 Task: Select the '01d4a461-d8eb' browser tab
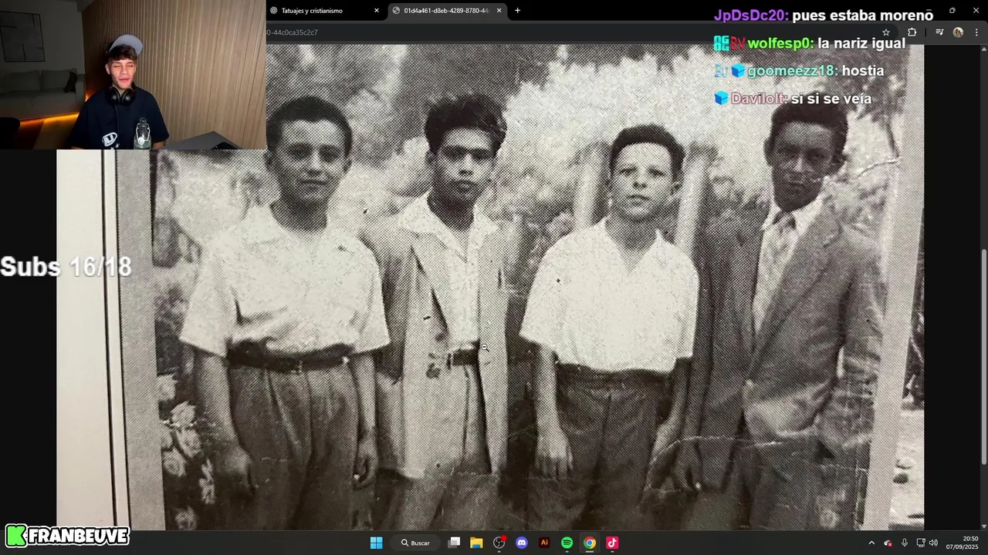448,11
